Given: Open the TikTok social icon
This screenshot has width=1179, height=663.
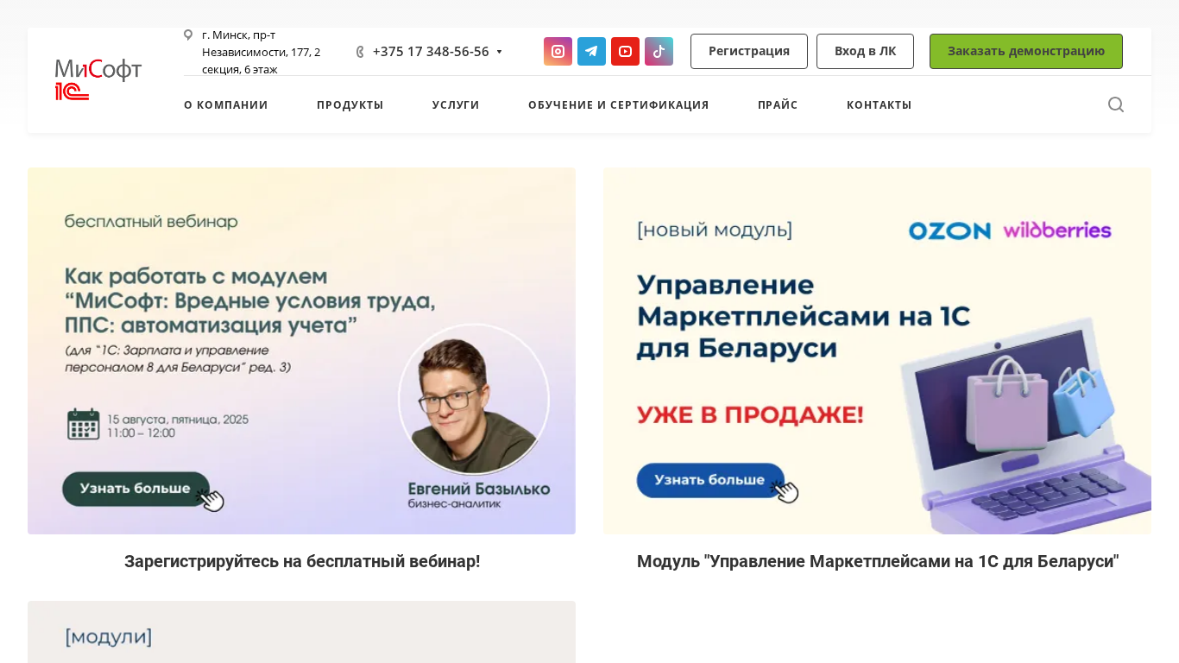Looking at the screenshot, I should coord(659,51).
